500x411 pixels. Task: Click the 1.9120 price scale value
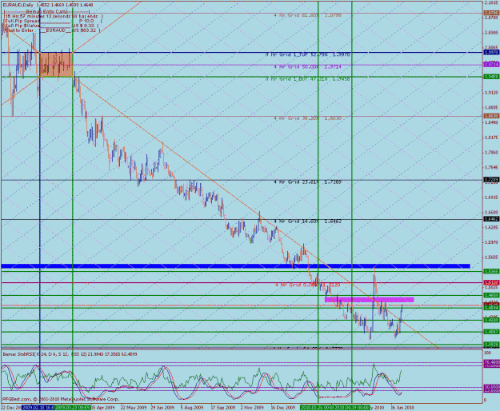pos(491,93)
